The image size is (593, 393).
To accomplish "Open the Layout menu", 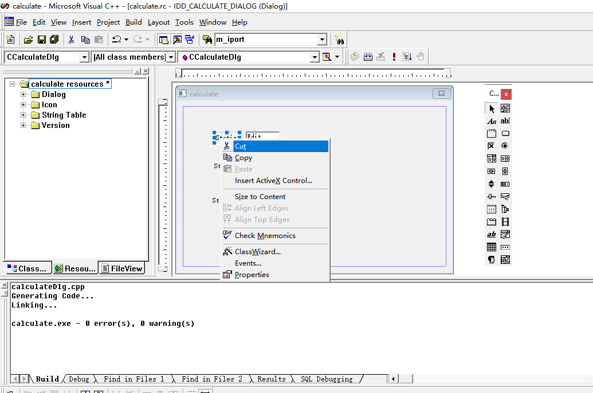I will click(158, 22).
